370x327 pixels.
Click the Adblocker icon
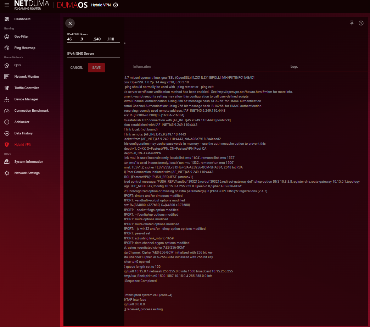click(x=6, y=122)
